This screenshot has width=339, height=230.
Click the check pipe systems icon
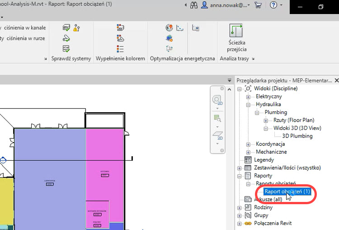point(66,38)
